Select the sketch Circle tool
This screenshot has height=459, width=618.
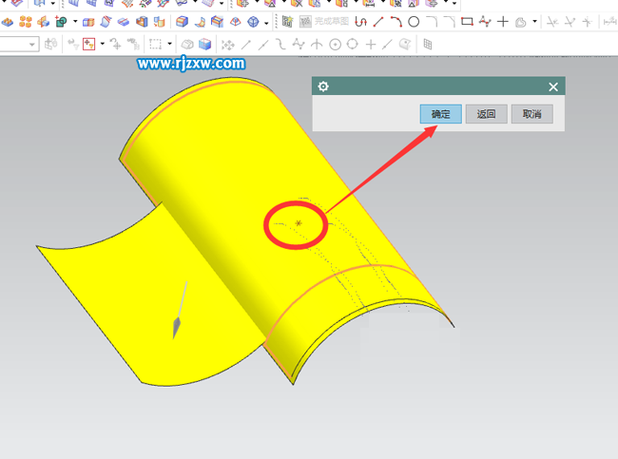pyautogui.click(x=414, y=21)
